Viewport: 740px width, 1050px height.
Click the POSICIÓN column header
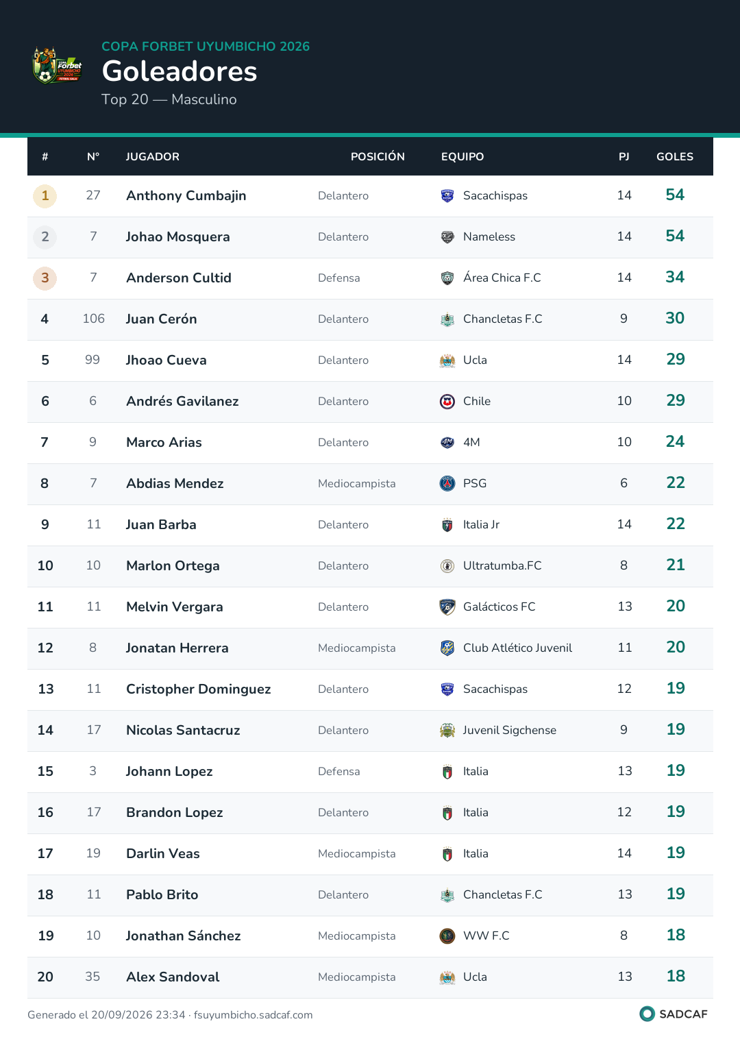coord(378,157)
